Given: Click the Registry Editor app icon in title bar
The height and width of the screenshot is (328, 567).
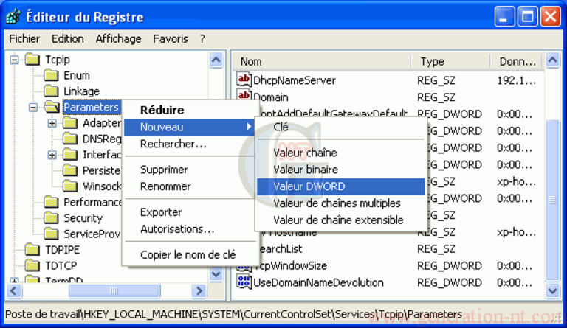Looking at the screenshot, I should [14, 17].
